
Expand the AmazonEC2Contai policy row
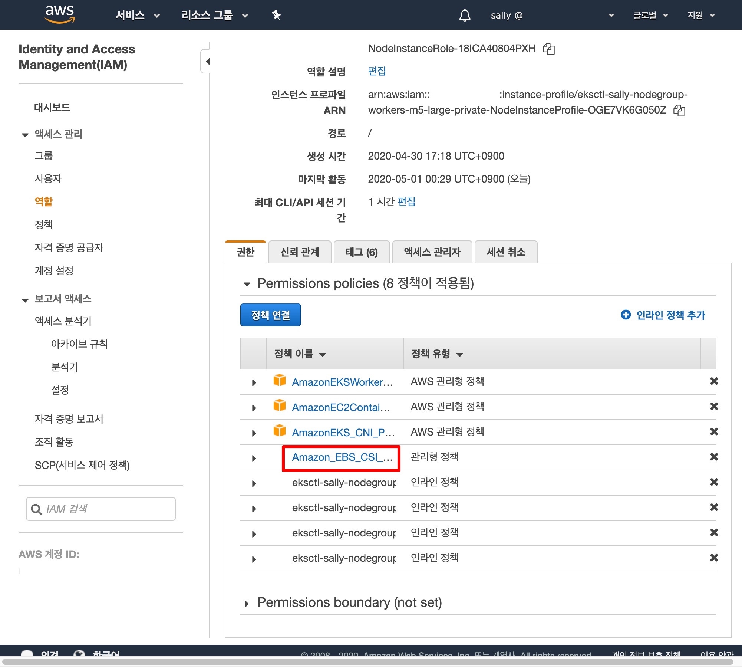254,408
